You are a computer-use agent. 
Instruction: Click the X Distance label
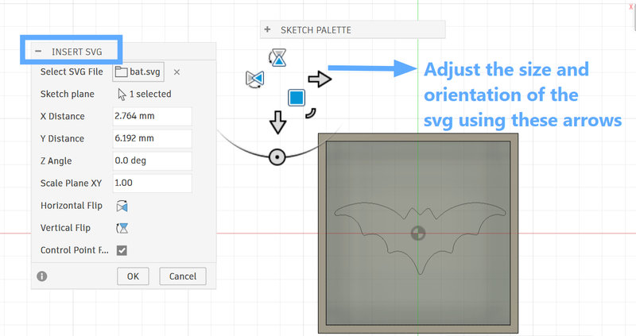pos(63,116)
